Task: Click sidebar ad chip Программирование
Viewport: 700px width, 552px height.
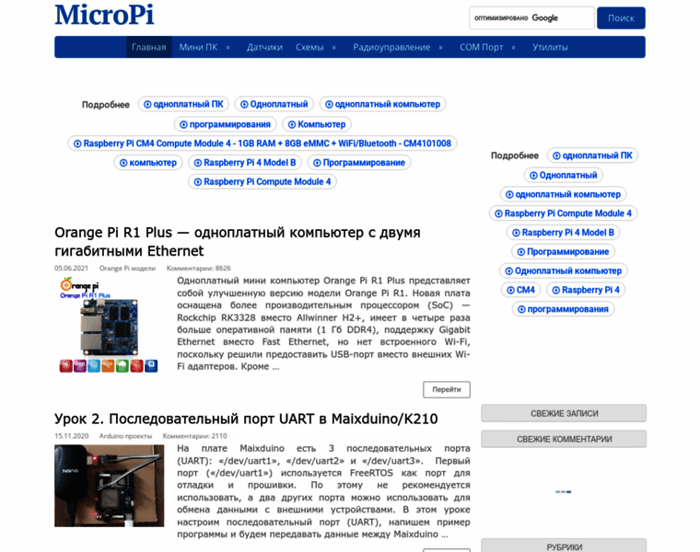Action: click(564, 252)
